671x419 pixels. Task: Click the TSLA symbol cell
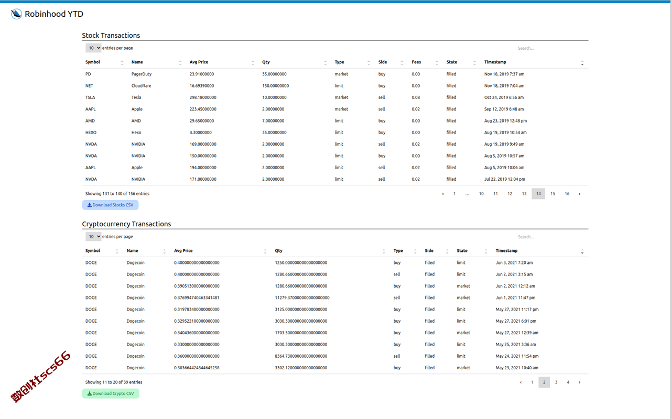coord(90,97)
